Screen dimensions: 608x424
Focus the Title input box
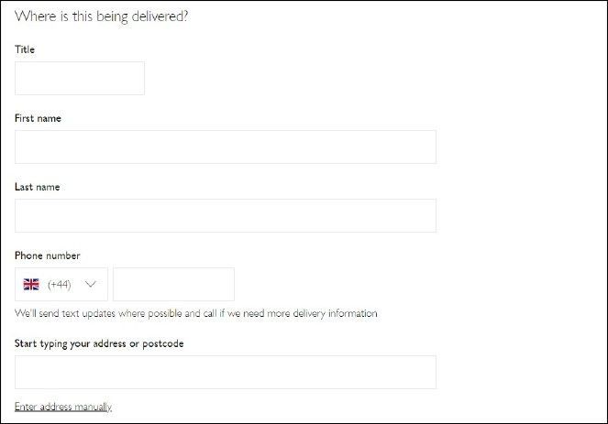[80, 78]
